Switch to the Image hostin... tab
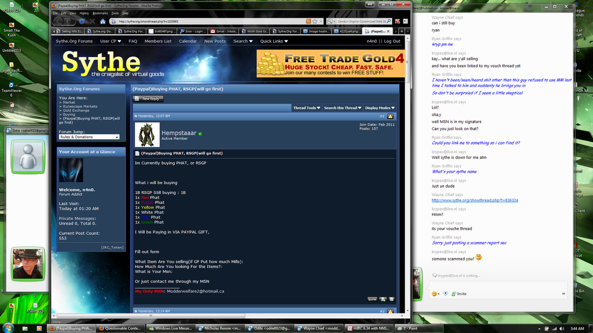Image resolution: width=593 pixels, height=333 pixels. 316,31
